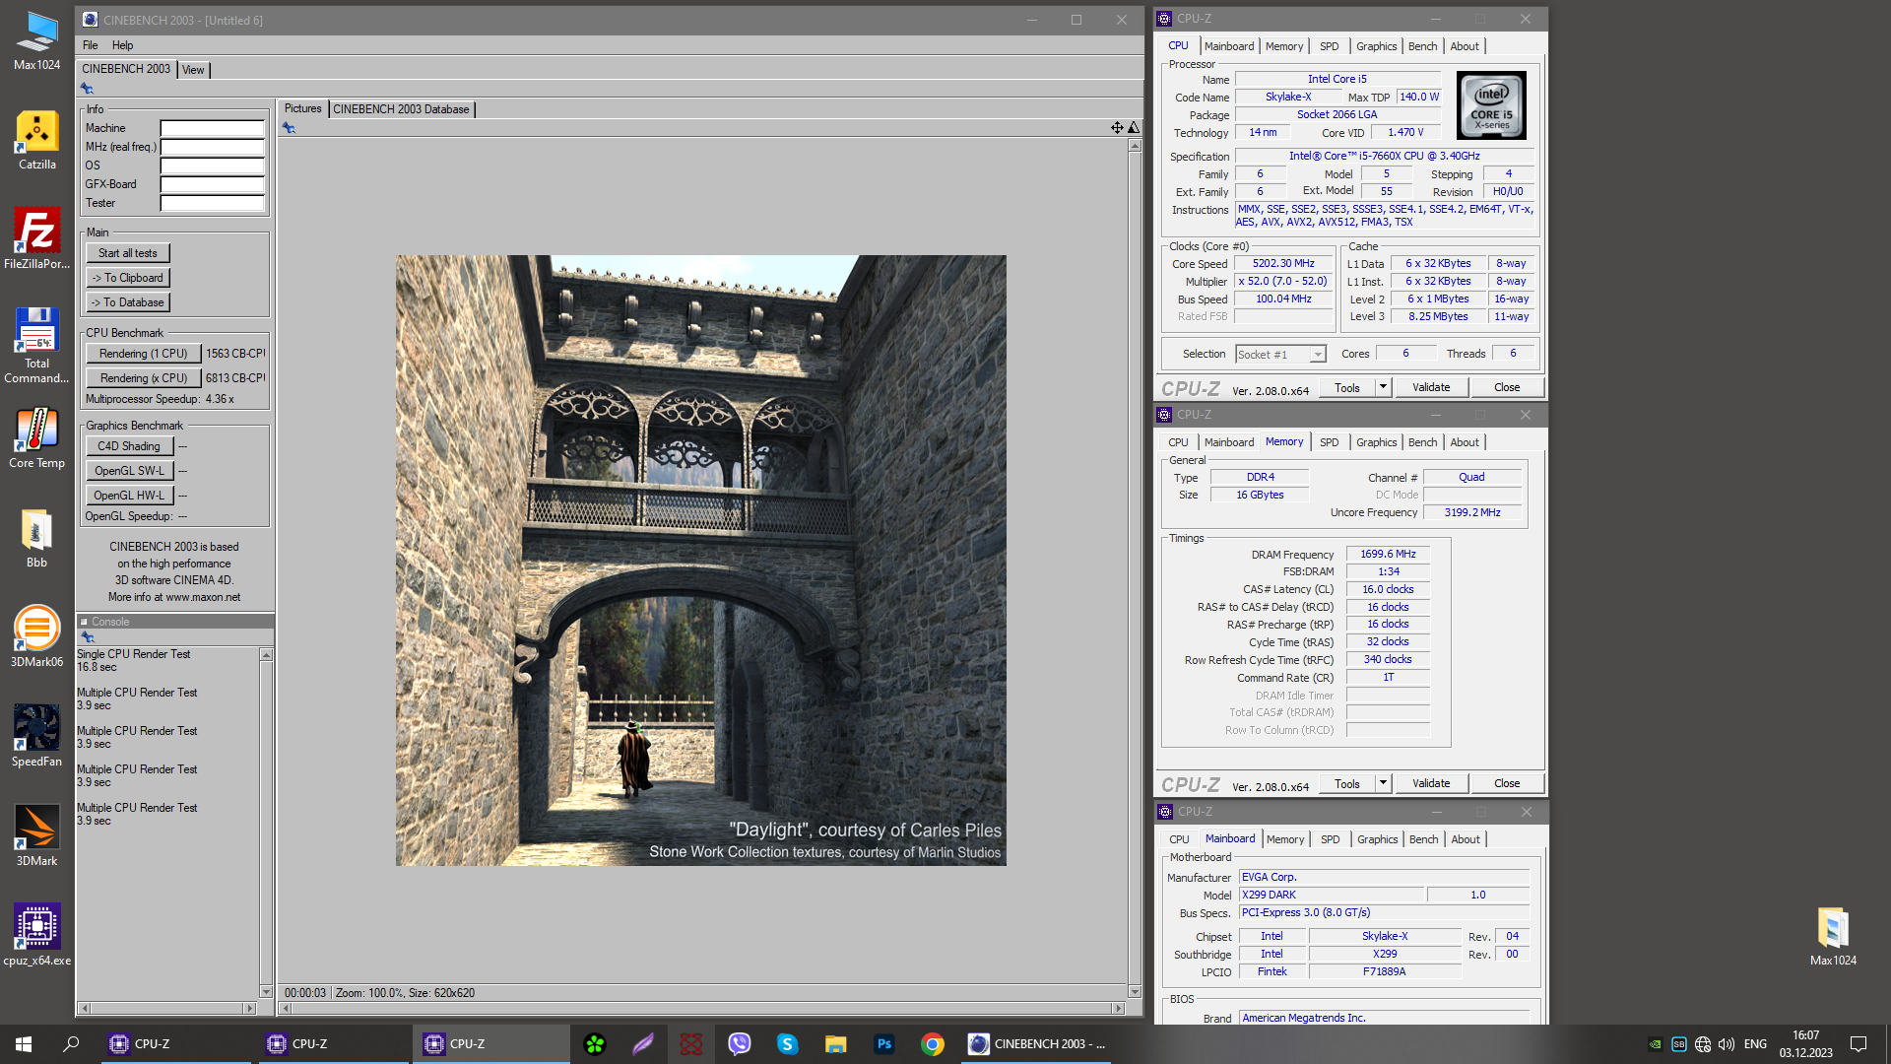Open File Explorer from the taskbar

pyautogui.click(x=835, y=1044)
